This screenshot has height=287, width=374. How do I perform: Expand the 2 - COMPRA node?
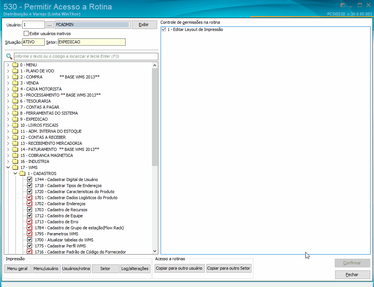point(8,77)
